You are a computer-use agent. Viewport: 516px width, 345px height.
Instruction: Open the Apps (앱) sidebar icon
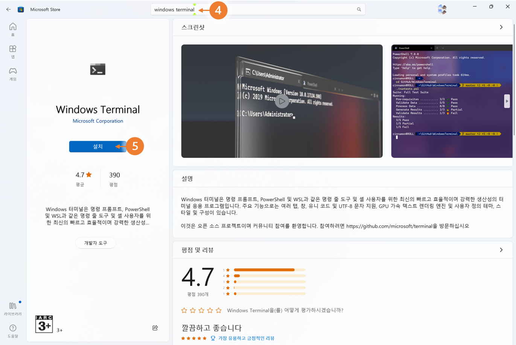(x=13, y=52)
